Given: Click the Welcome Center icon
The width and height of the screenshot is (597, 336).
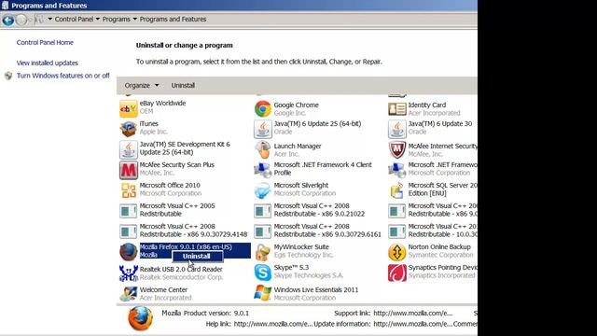Looking at the screenshot, I should (129, 293).
